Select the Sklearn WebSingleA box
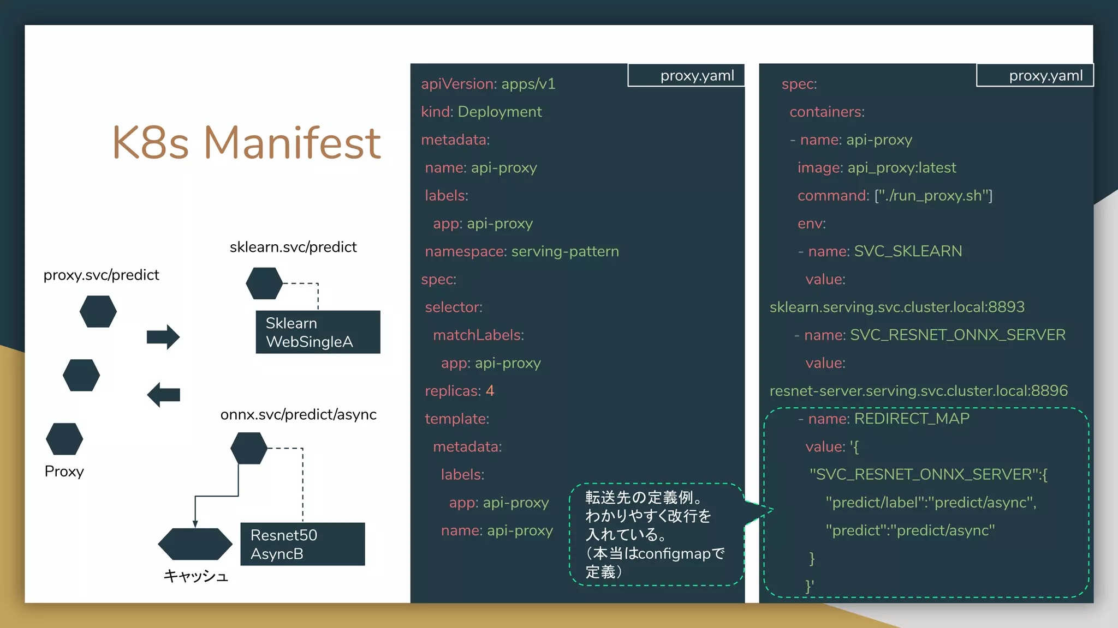This screenshot has height=628, width=1118. pos(318,332)
